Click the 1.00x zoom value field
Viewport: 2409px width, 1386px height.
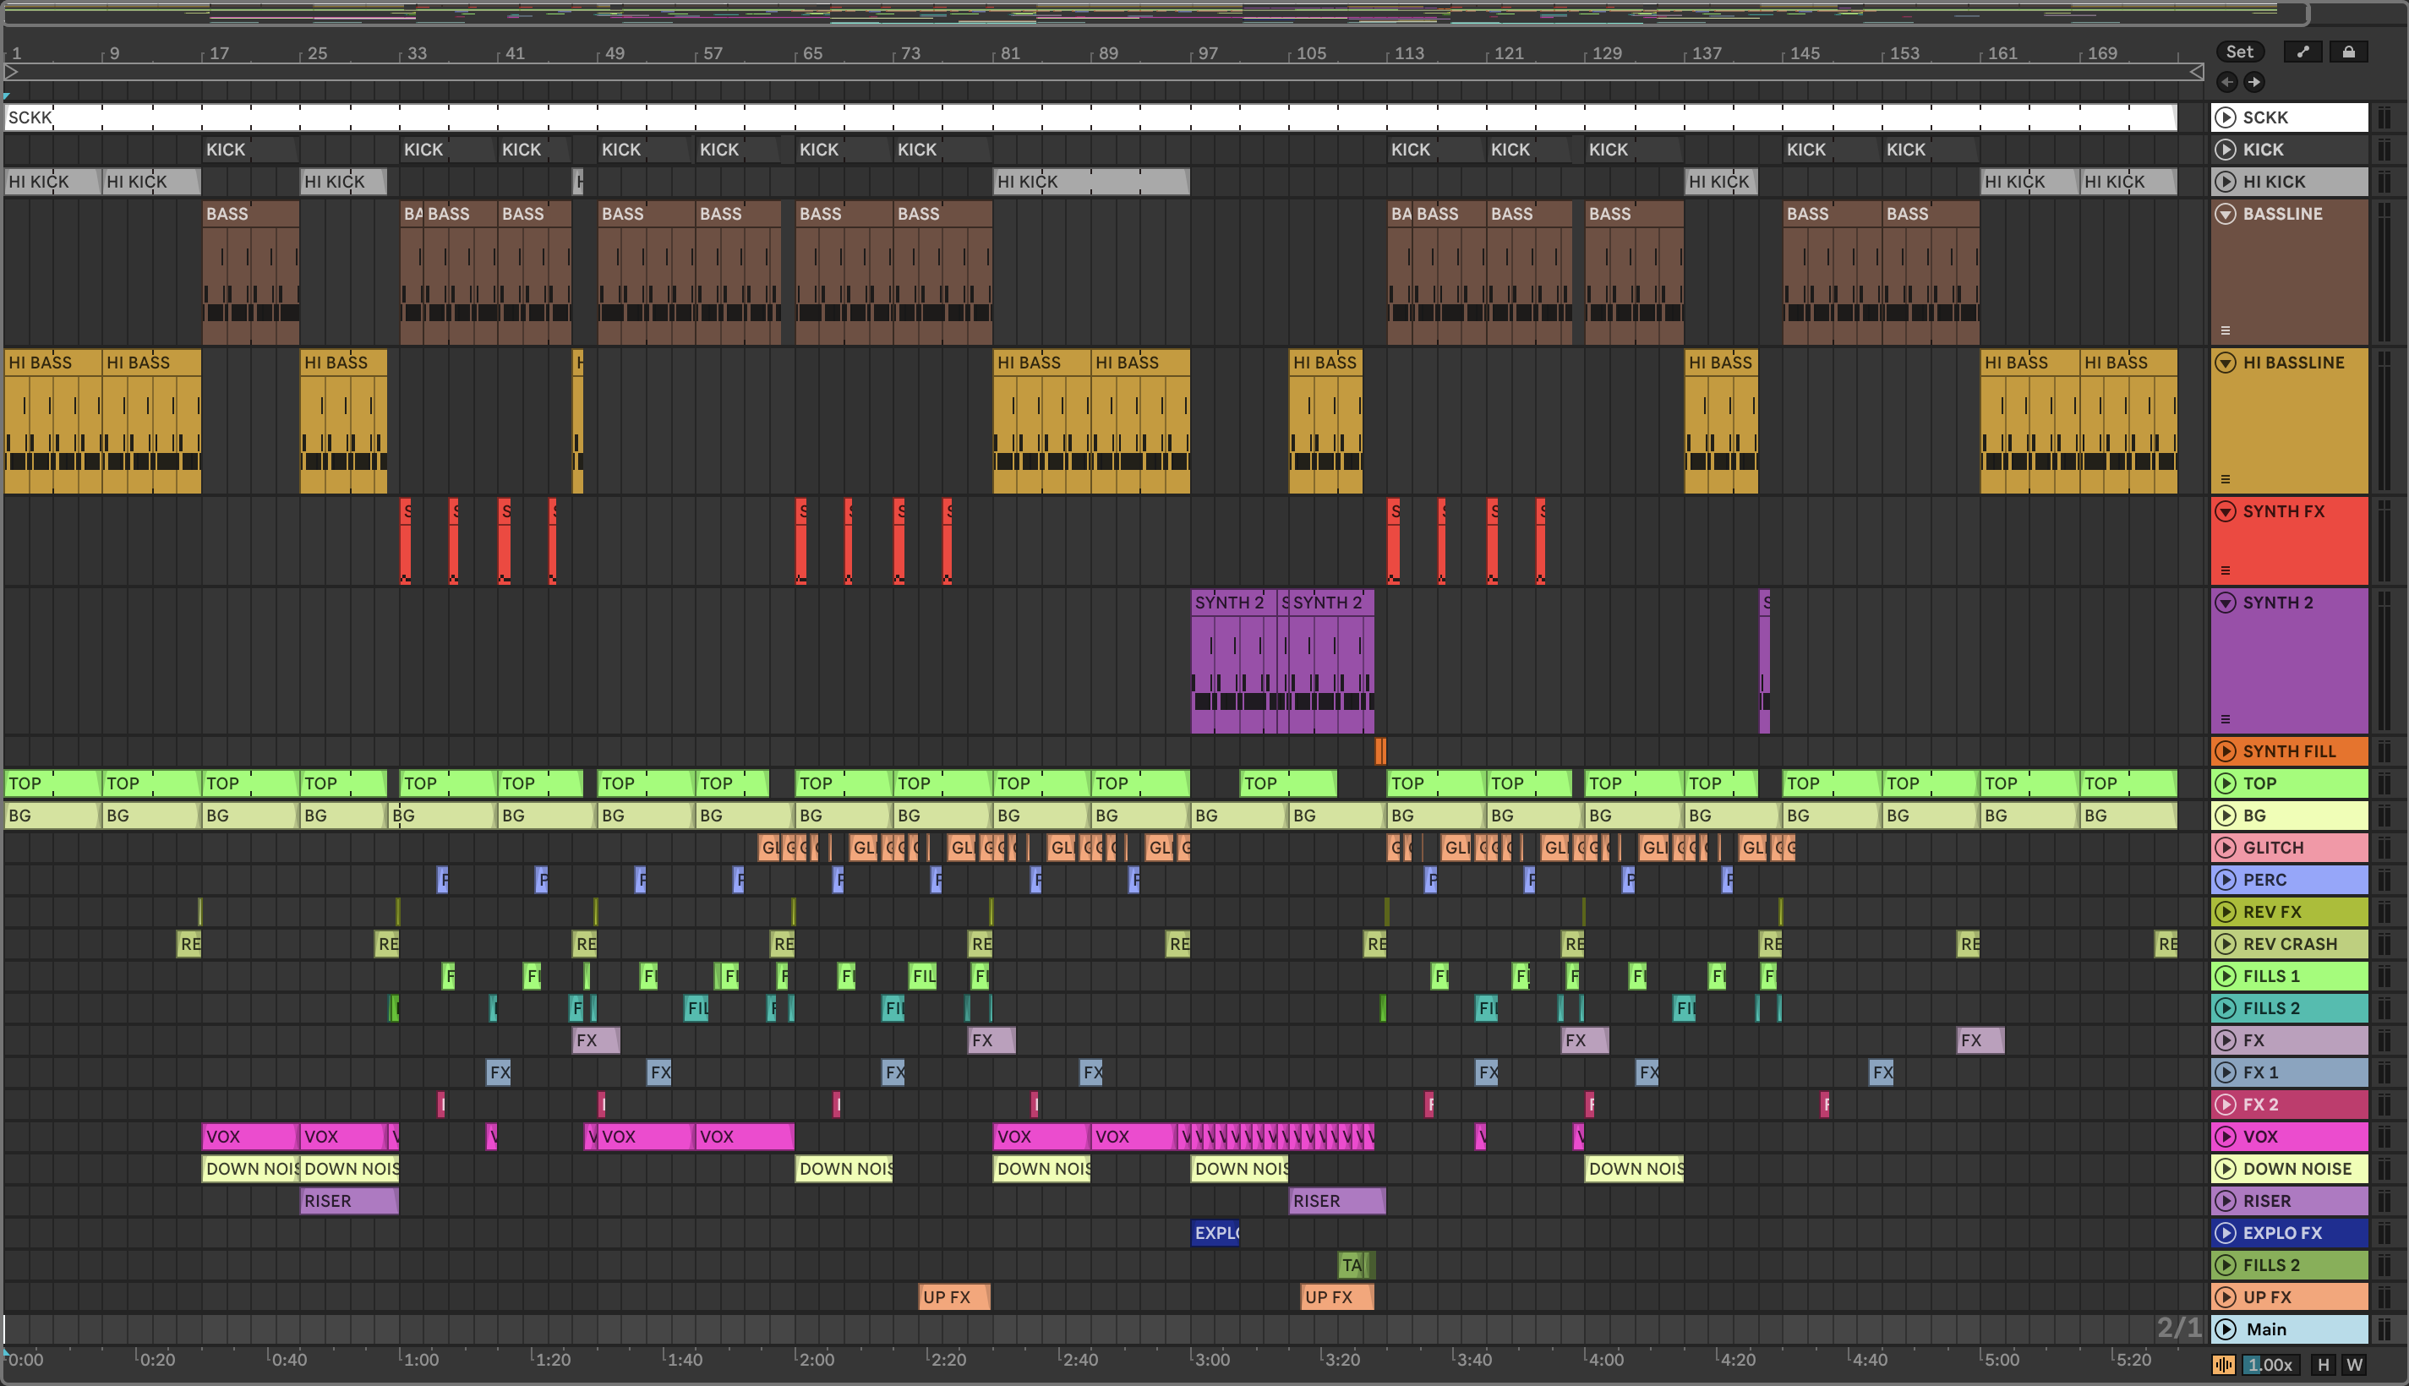(x=2272, y=1364)
